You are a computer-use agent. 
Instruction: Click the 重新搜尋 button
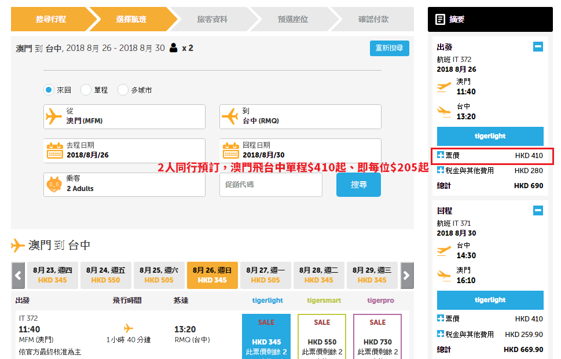[x=390, y=48]
